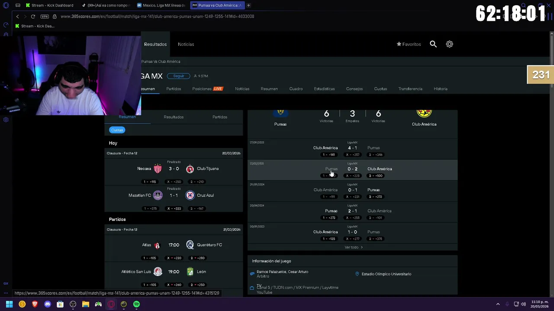Image resolution: width=554 pixels, height=311 pixels.
Task: Open the Windows Start menu
Action: [x=9, y=304]
